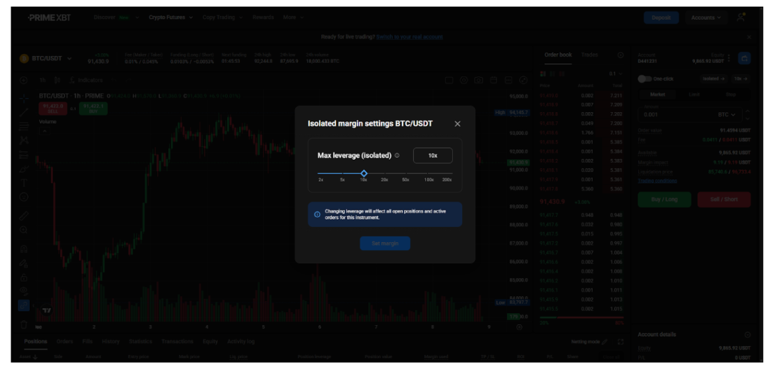Toggle lock all drawing tools
This screenshot has width=771, height=368.
pos(24,277)
